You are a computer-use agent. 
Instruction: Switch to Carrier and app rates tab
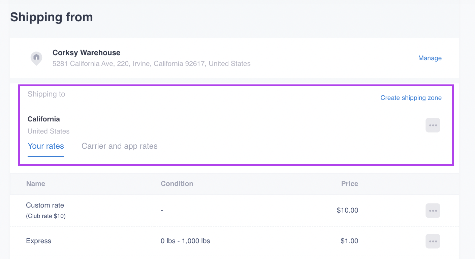(x=120, y=146)
